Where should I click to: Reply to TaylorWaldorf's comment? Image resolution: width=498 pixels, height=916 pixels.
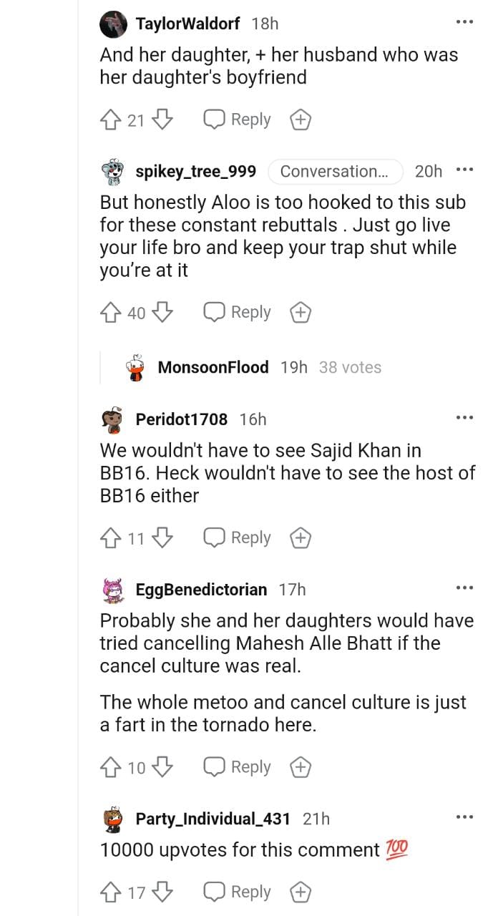[x=238, y=120]
